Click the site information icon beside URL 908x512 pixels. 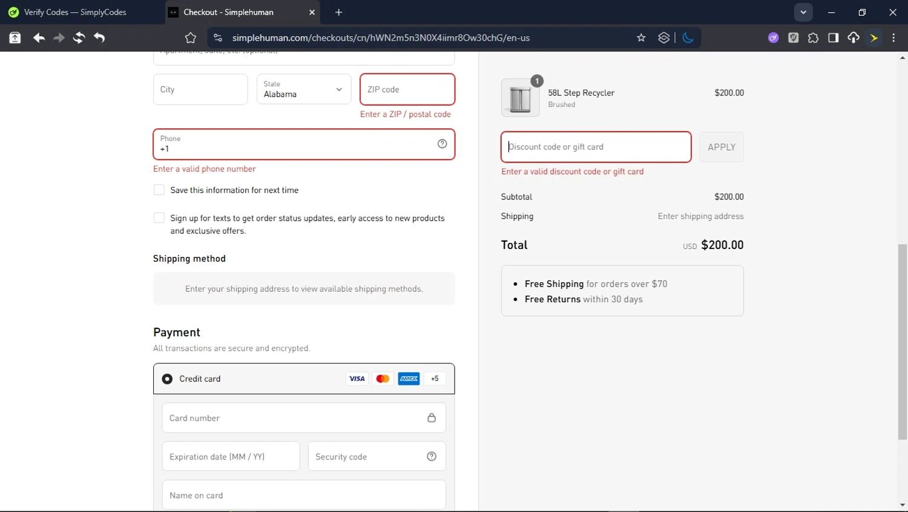click(218, 37)
